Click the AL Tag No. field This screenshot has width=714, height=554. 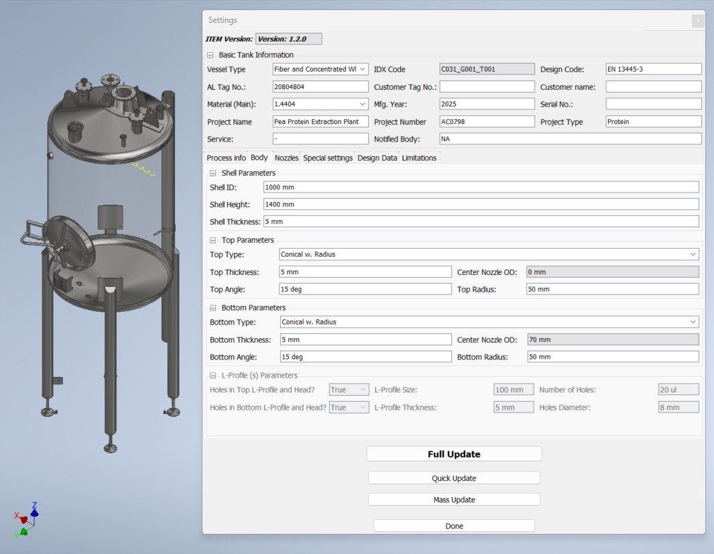[320, 87]
